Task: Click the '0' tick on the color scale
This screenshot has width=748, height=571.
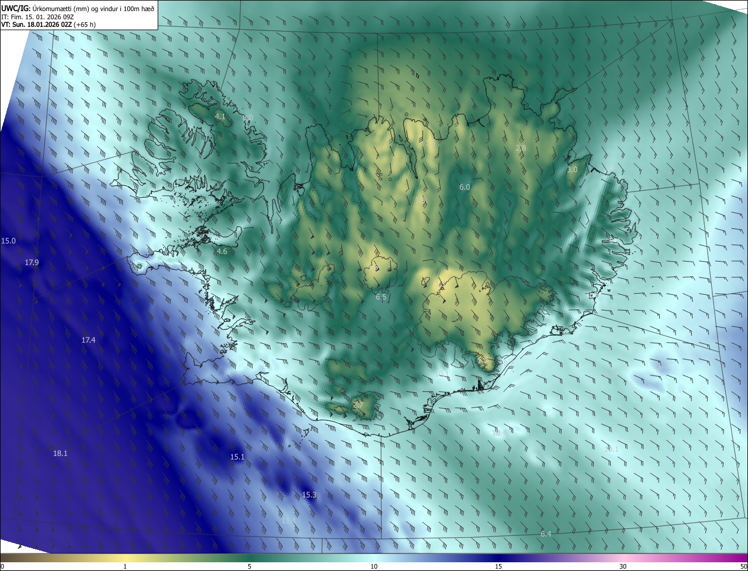Action: 2,566
